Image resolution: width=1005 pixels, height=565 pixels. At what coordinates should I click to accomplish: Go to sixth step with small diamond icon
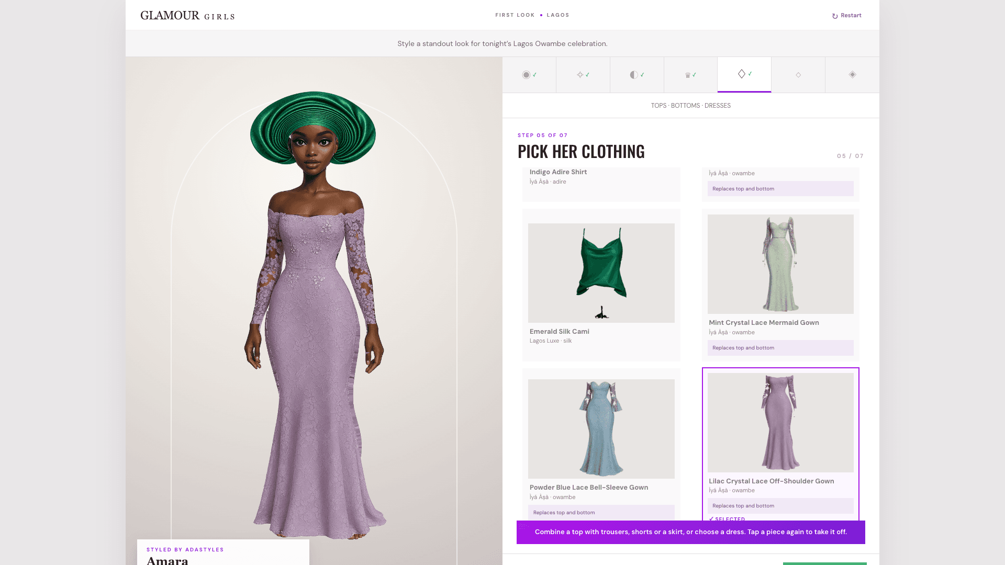coord(798,75)
